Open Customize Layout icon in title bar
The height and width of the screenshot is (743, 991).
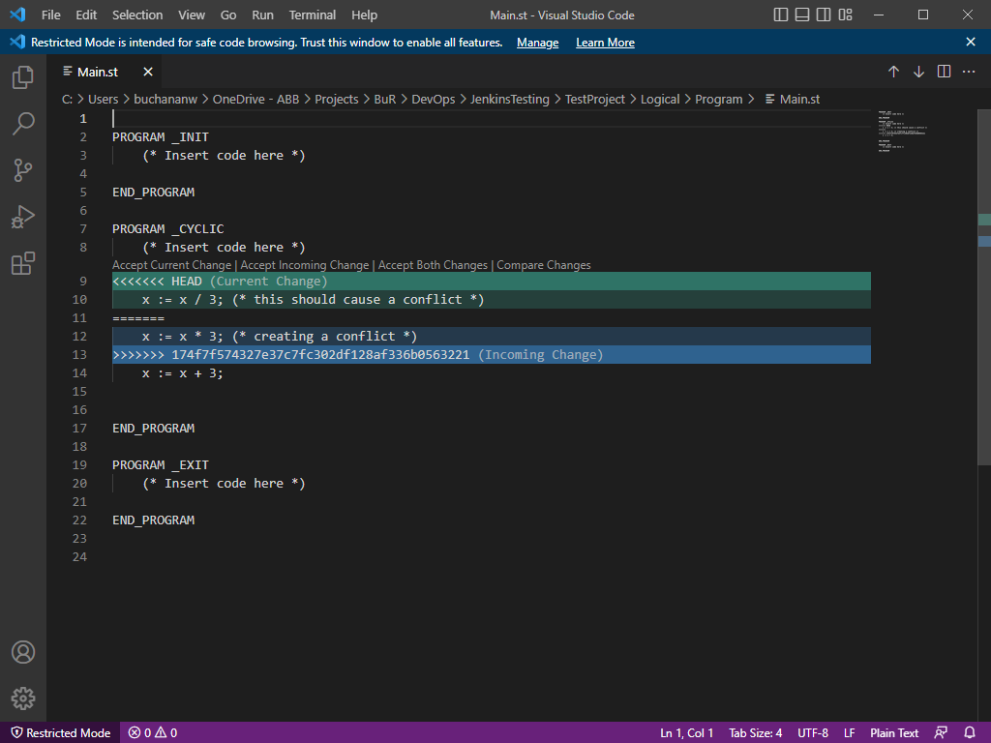(x=846, y=15)
